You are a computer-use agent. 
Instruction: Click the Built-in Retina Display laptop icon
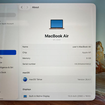(25, 96)
